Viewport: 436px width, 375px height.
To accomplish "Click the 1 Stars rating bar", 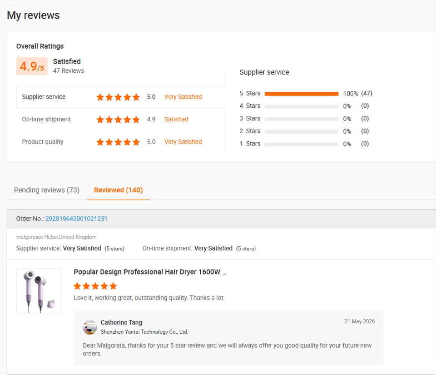I will click(302, 144).
